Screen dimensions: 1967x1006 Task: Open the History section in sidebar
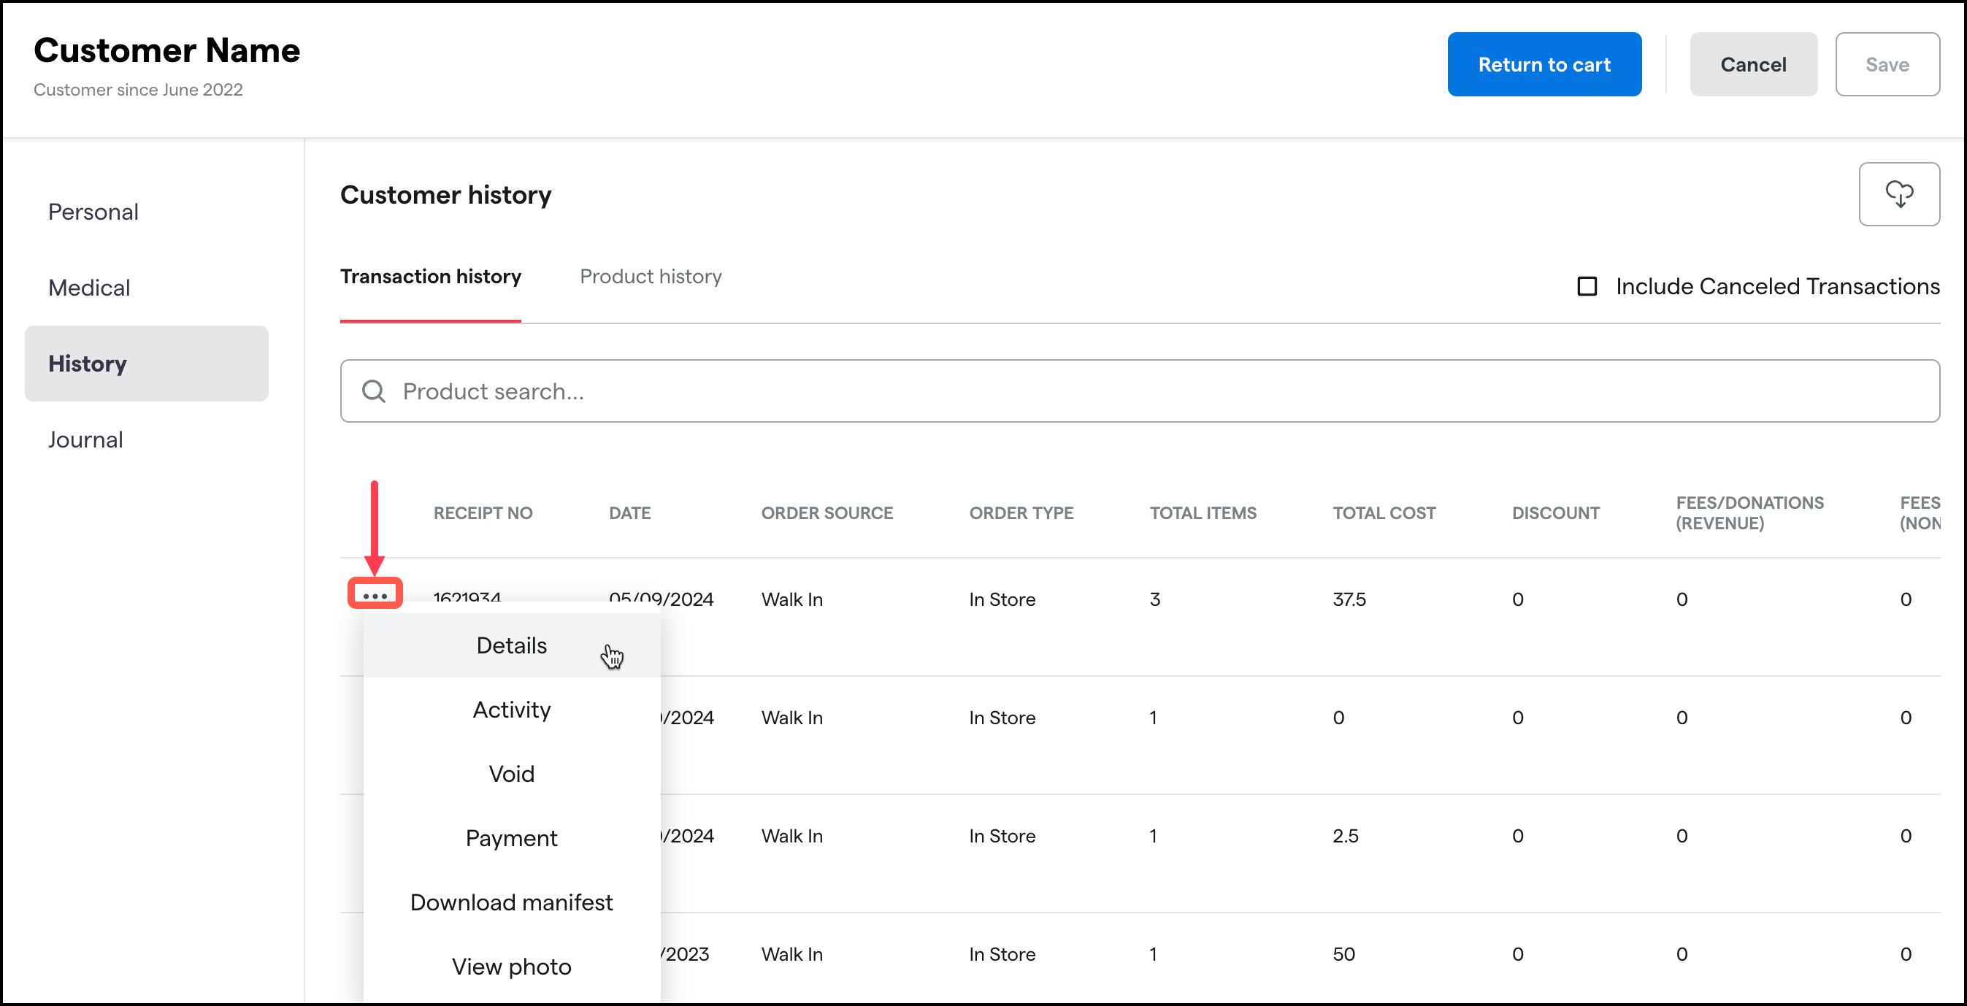pyautogui.click(x=147, y=364)
